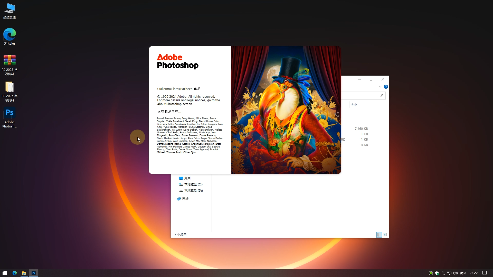Open 网络 in the navigation pane
Screen dimensions: 493x277
point(185,199)
